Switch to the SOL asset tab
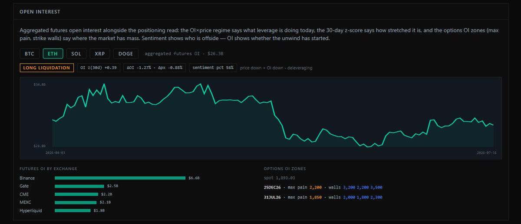 76,54
